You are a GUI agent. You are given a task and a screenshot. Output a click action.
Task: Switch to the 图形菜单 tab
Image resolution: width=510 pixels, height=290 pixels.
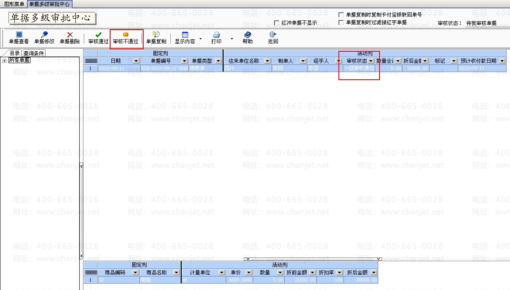[x=14, y=4]
